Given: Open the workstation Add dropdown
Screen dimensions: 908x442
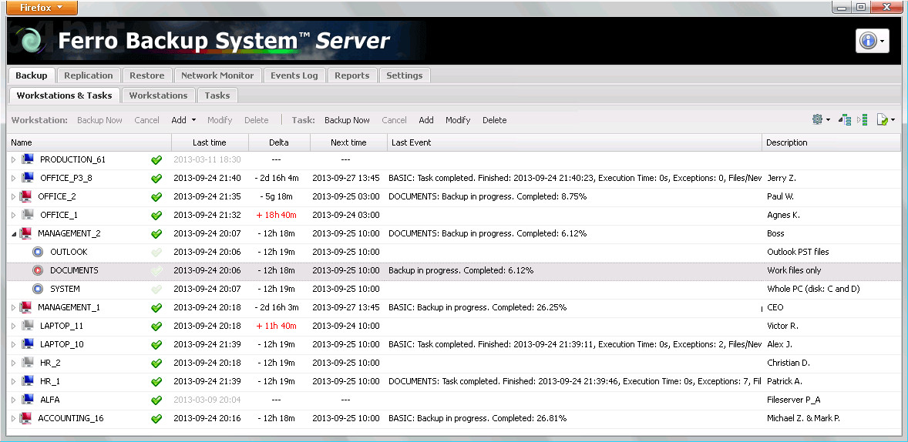Looking at the screenshot, I should coord(183,120).
